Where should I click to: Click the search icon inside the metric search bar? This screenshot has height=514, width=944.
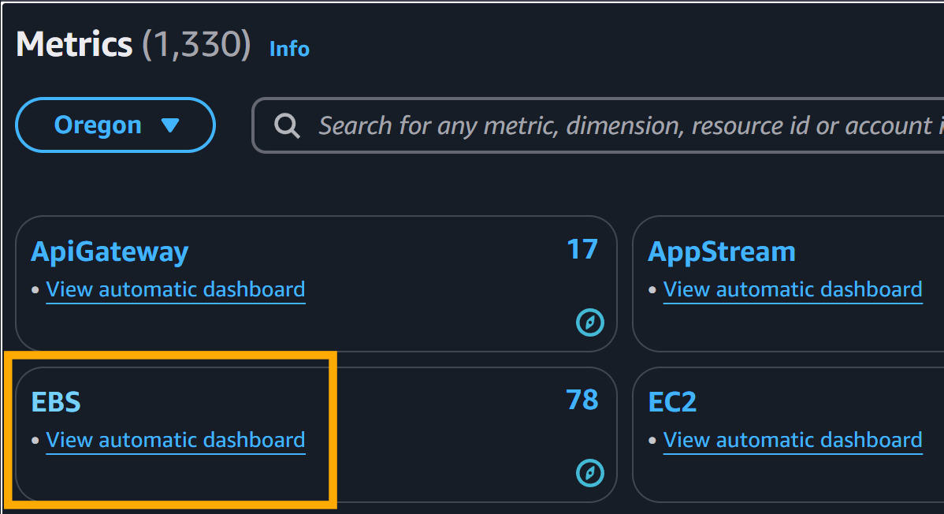coord(287,125)
